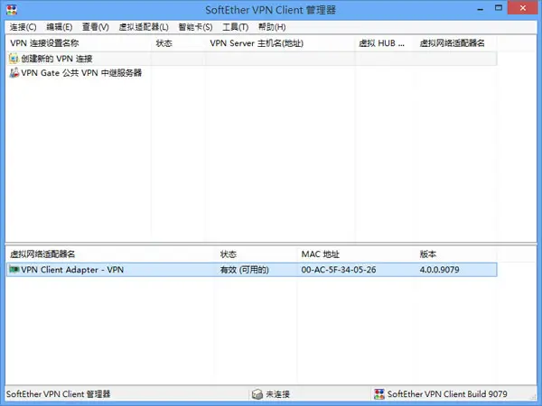The width and height of the screenshot is (542, 406).
Task: Click the version value 4.0.0.9079
Action: (439, 270)
